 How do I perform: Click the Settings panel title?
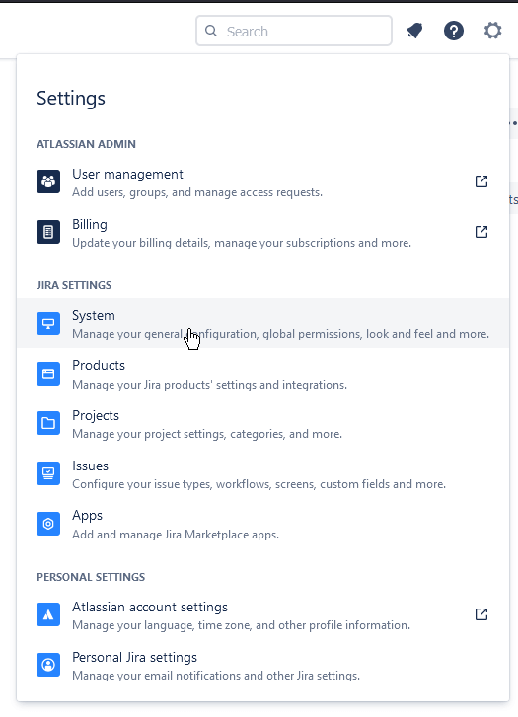pyautogui.click(x=71, y=99)
